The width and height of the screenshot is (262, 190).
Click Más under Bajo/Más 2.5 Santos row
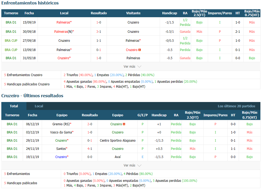(x=192, y=149)
